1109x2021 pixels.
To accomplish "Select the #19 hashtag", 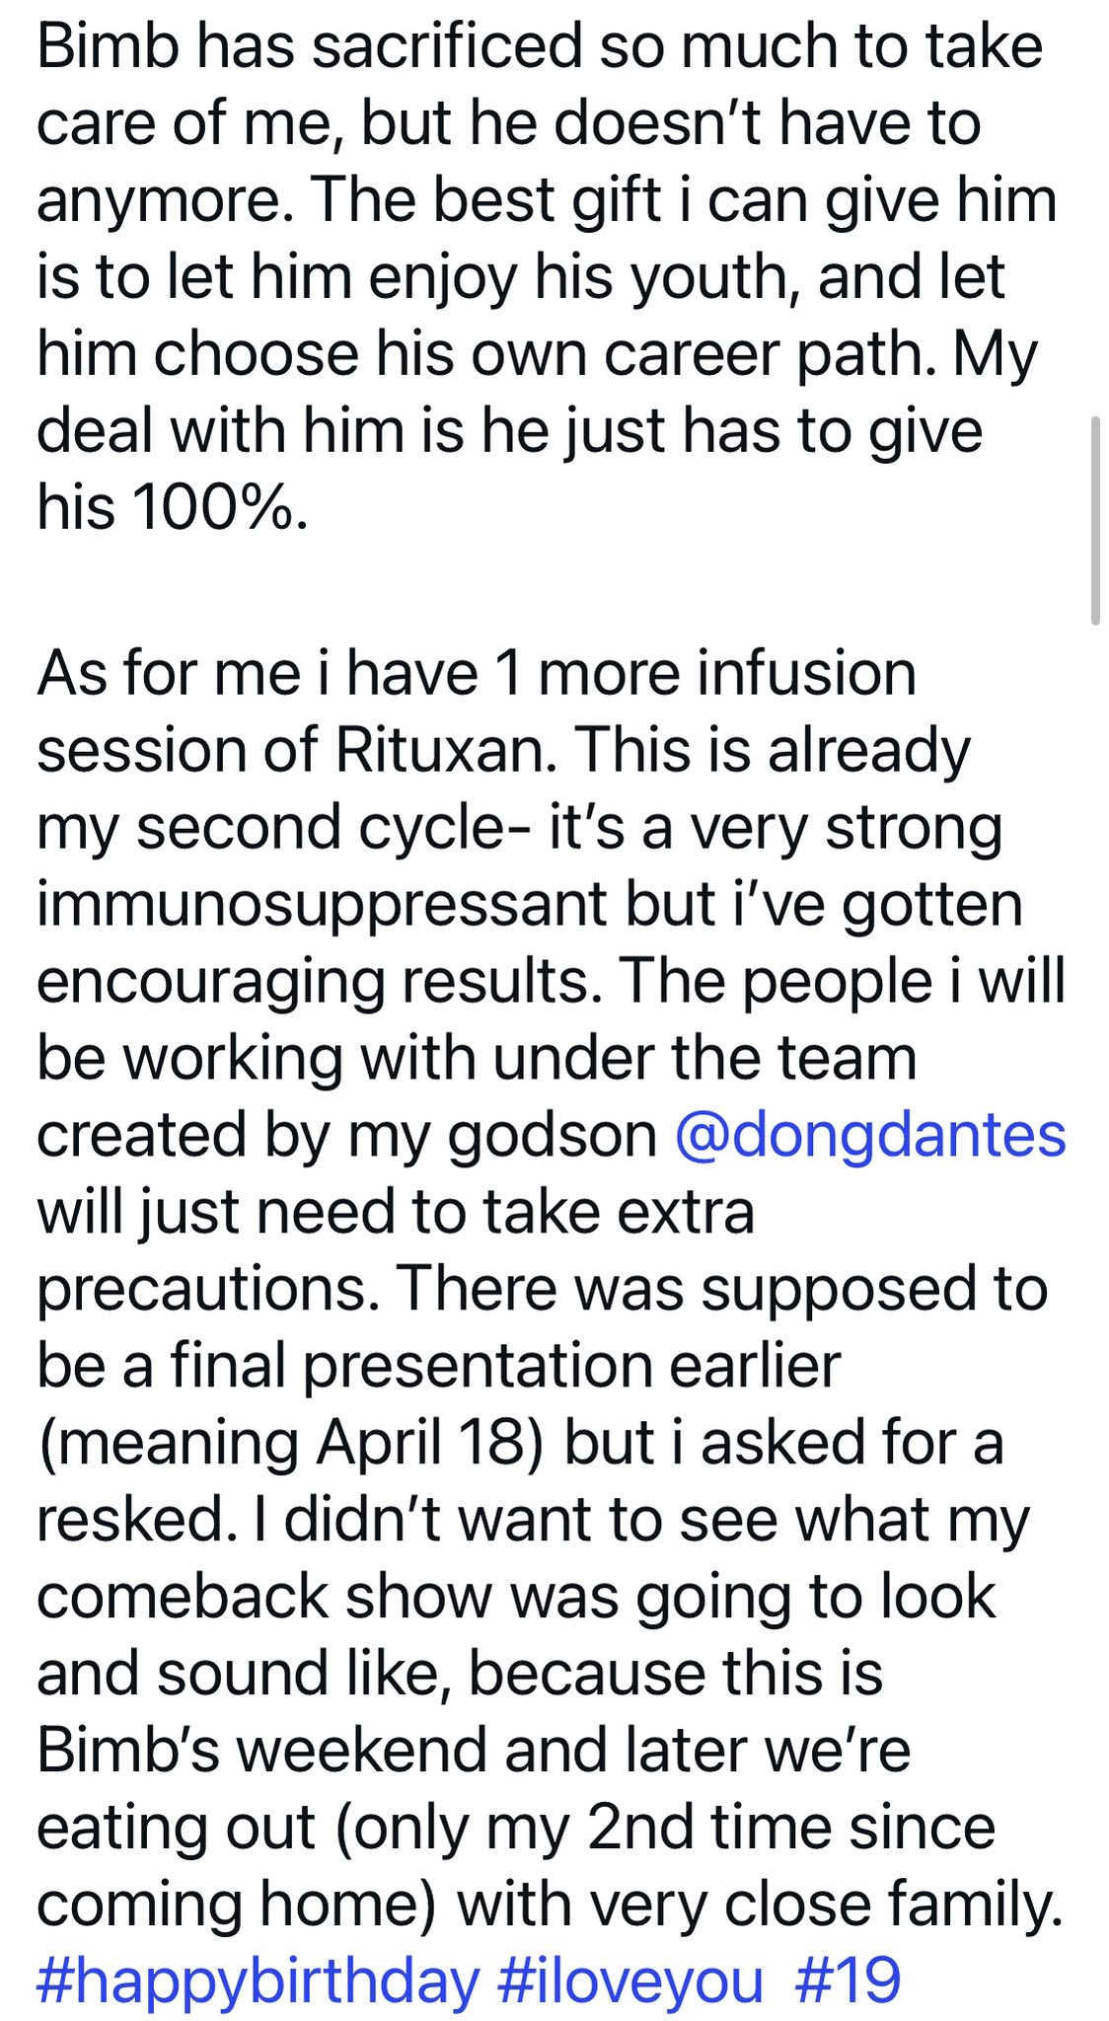I will pyautogui.click(x=848, y=1981).
